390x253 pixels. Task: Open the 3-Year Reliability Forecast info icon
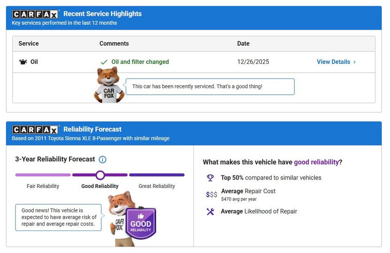click(x=102, y=159)
